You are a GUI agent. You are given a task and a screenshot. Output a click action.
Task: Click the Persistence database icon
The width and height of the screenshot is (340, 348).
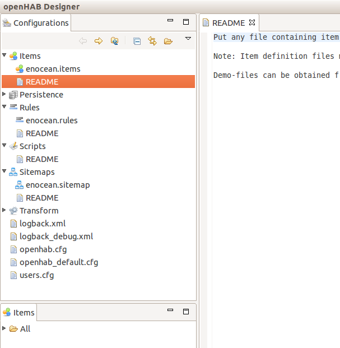[13, 95]
